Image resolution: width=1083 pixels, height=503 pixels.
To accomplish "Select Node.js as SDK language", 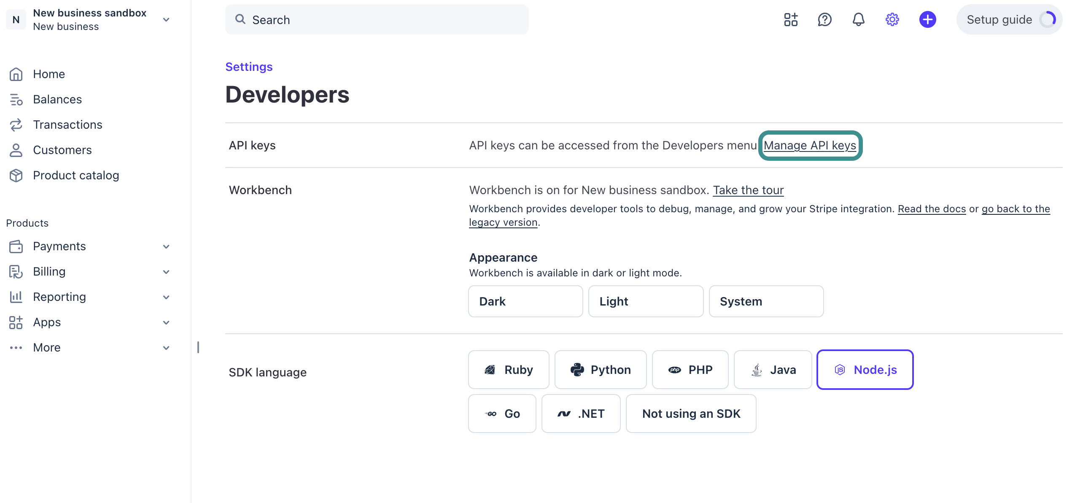I will click(x=865, y=370).
